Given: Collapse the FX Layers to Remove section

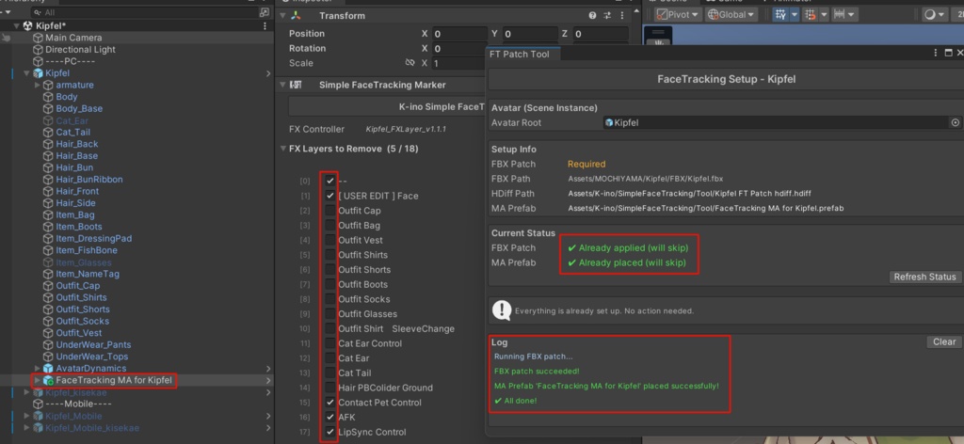Looking at the screenshot, I should pos(282,149).
